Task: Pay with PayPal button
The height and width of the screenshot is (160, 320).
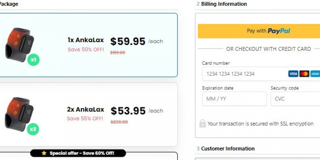Action: 259,31
